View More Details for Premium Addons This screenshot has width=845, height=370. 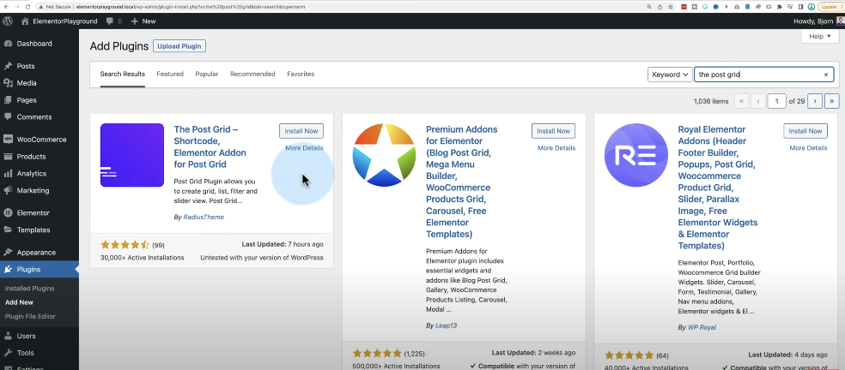click(x=556, y=148)
